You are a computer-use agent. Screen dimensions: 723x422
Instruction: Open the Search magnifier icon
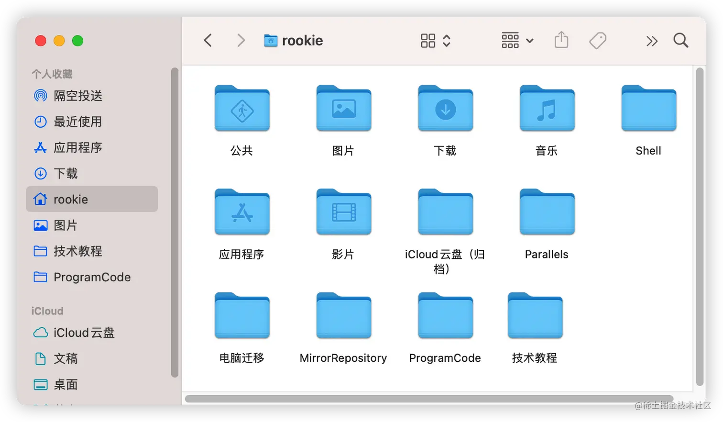(x=681, y=40)
